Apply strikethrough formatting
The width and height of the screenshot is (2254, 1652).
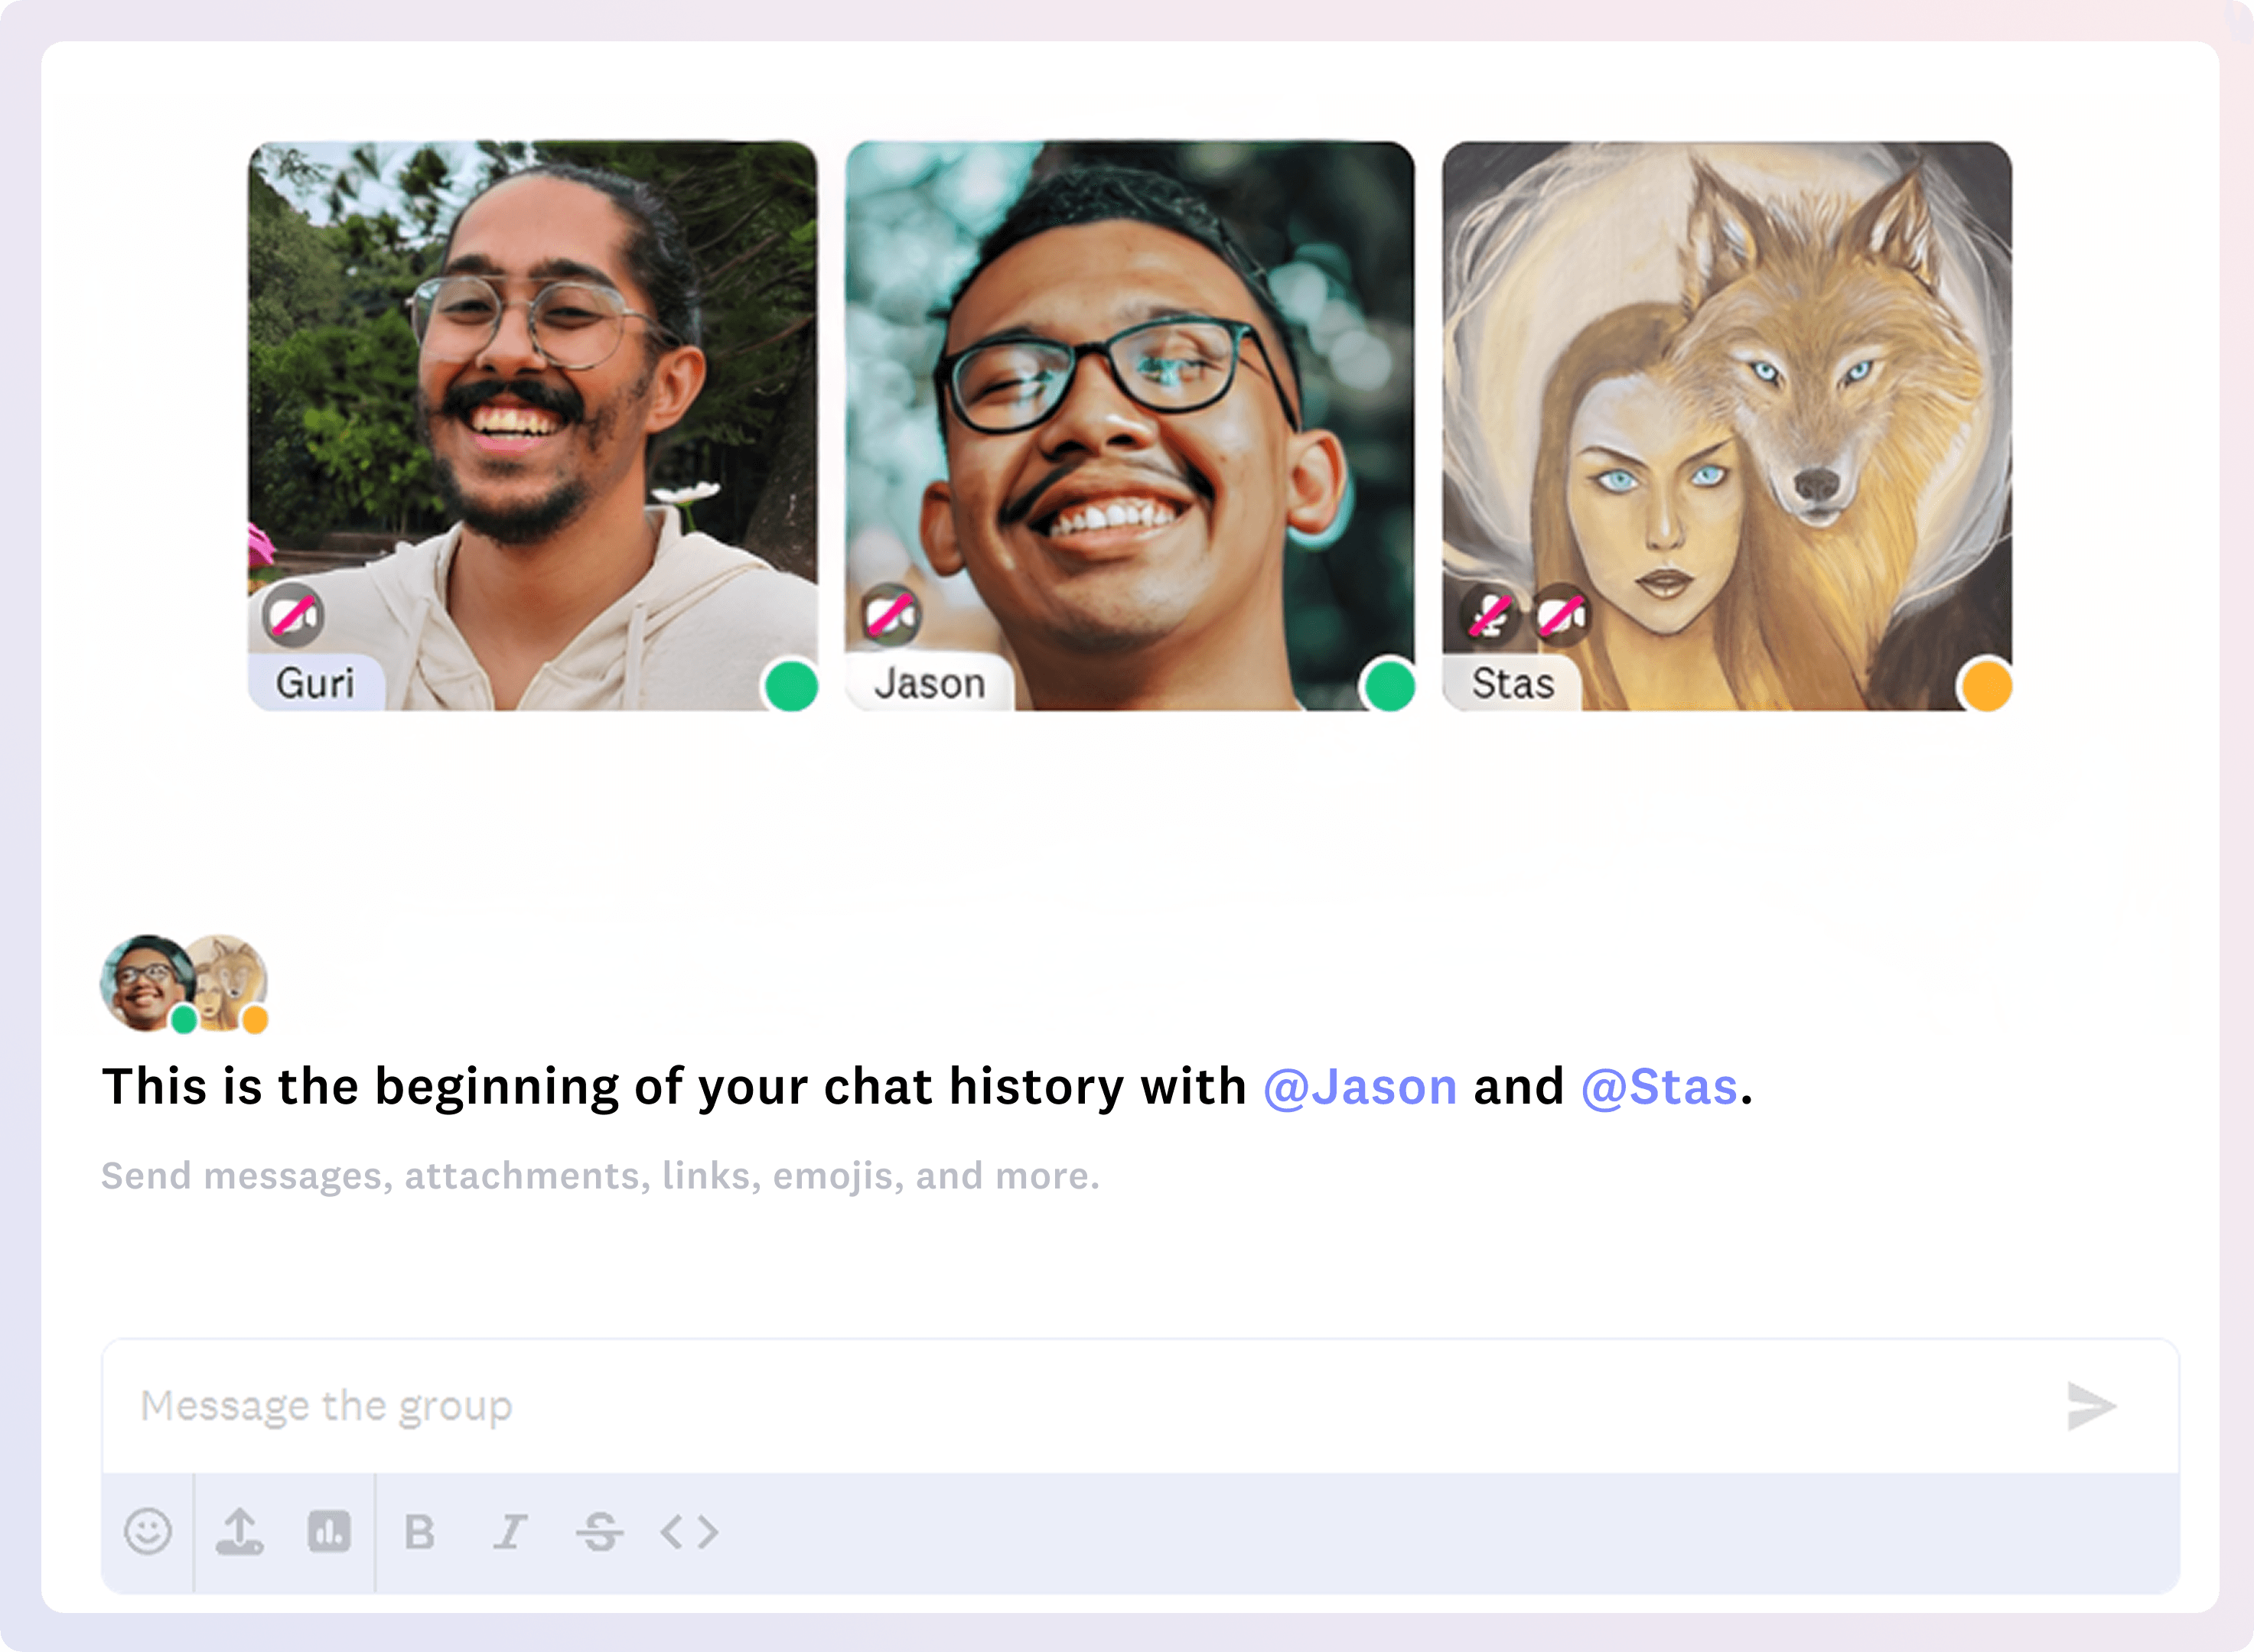(x=599, y=1531)
